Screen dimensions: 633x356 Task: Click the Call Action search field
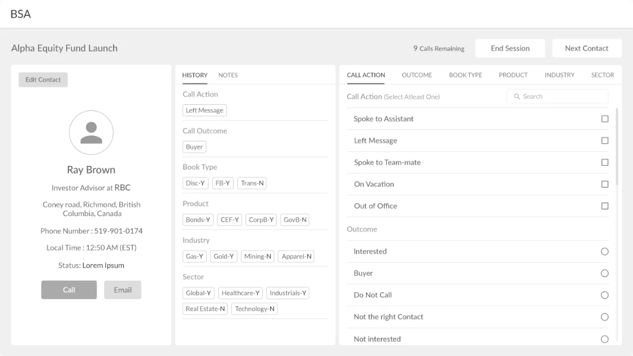tap(557, 97)
